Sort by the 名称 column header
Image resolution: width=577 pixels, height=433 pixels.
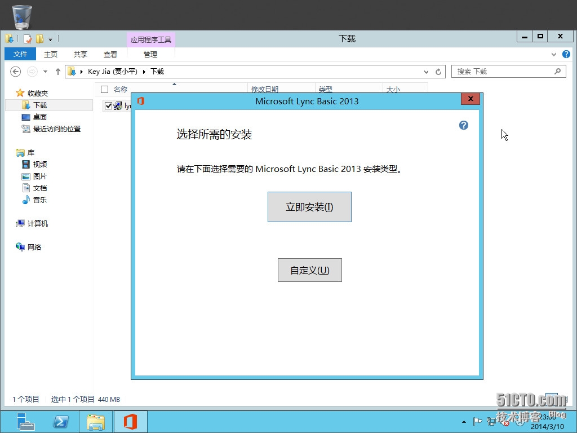click(x=121, y=89)
